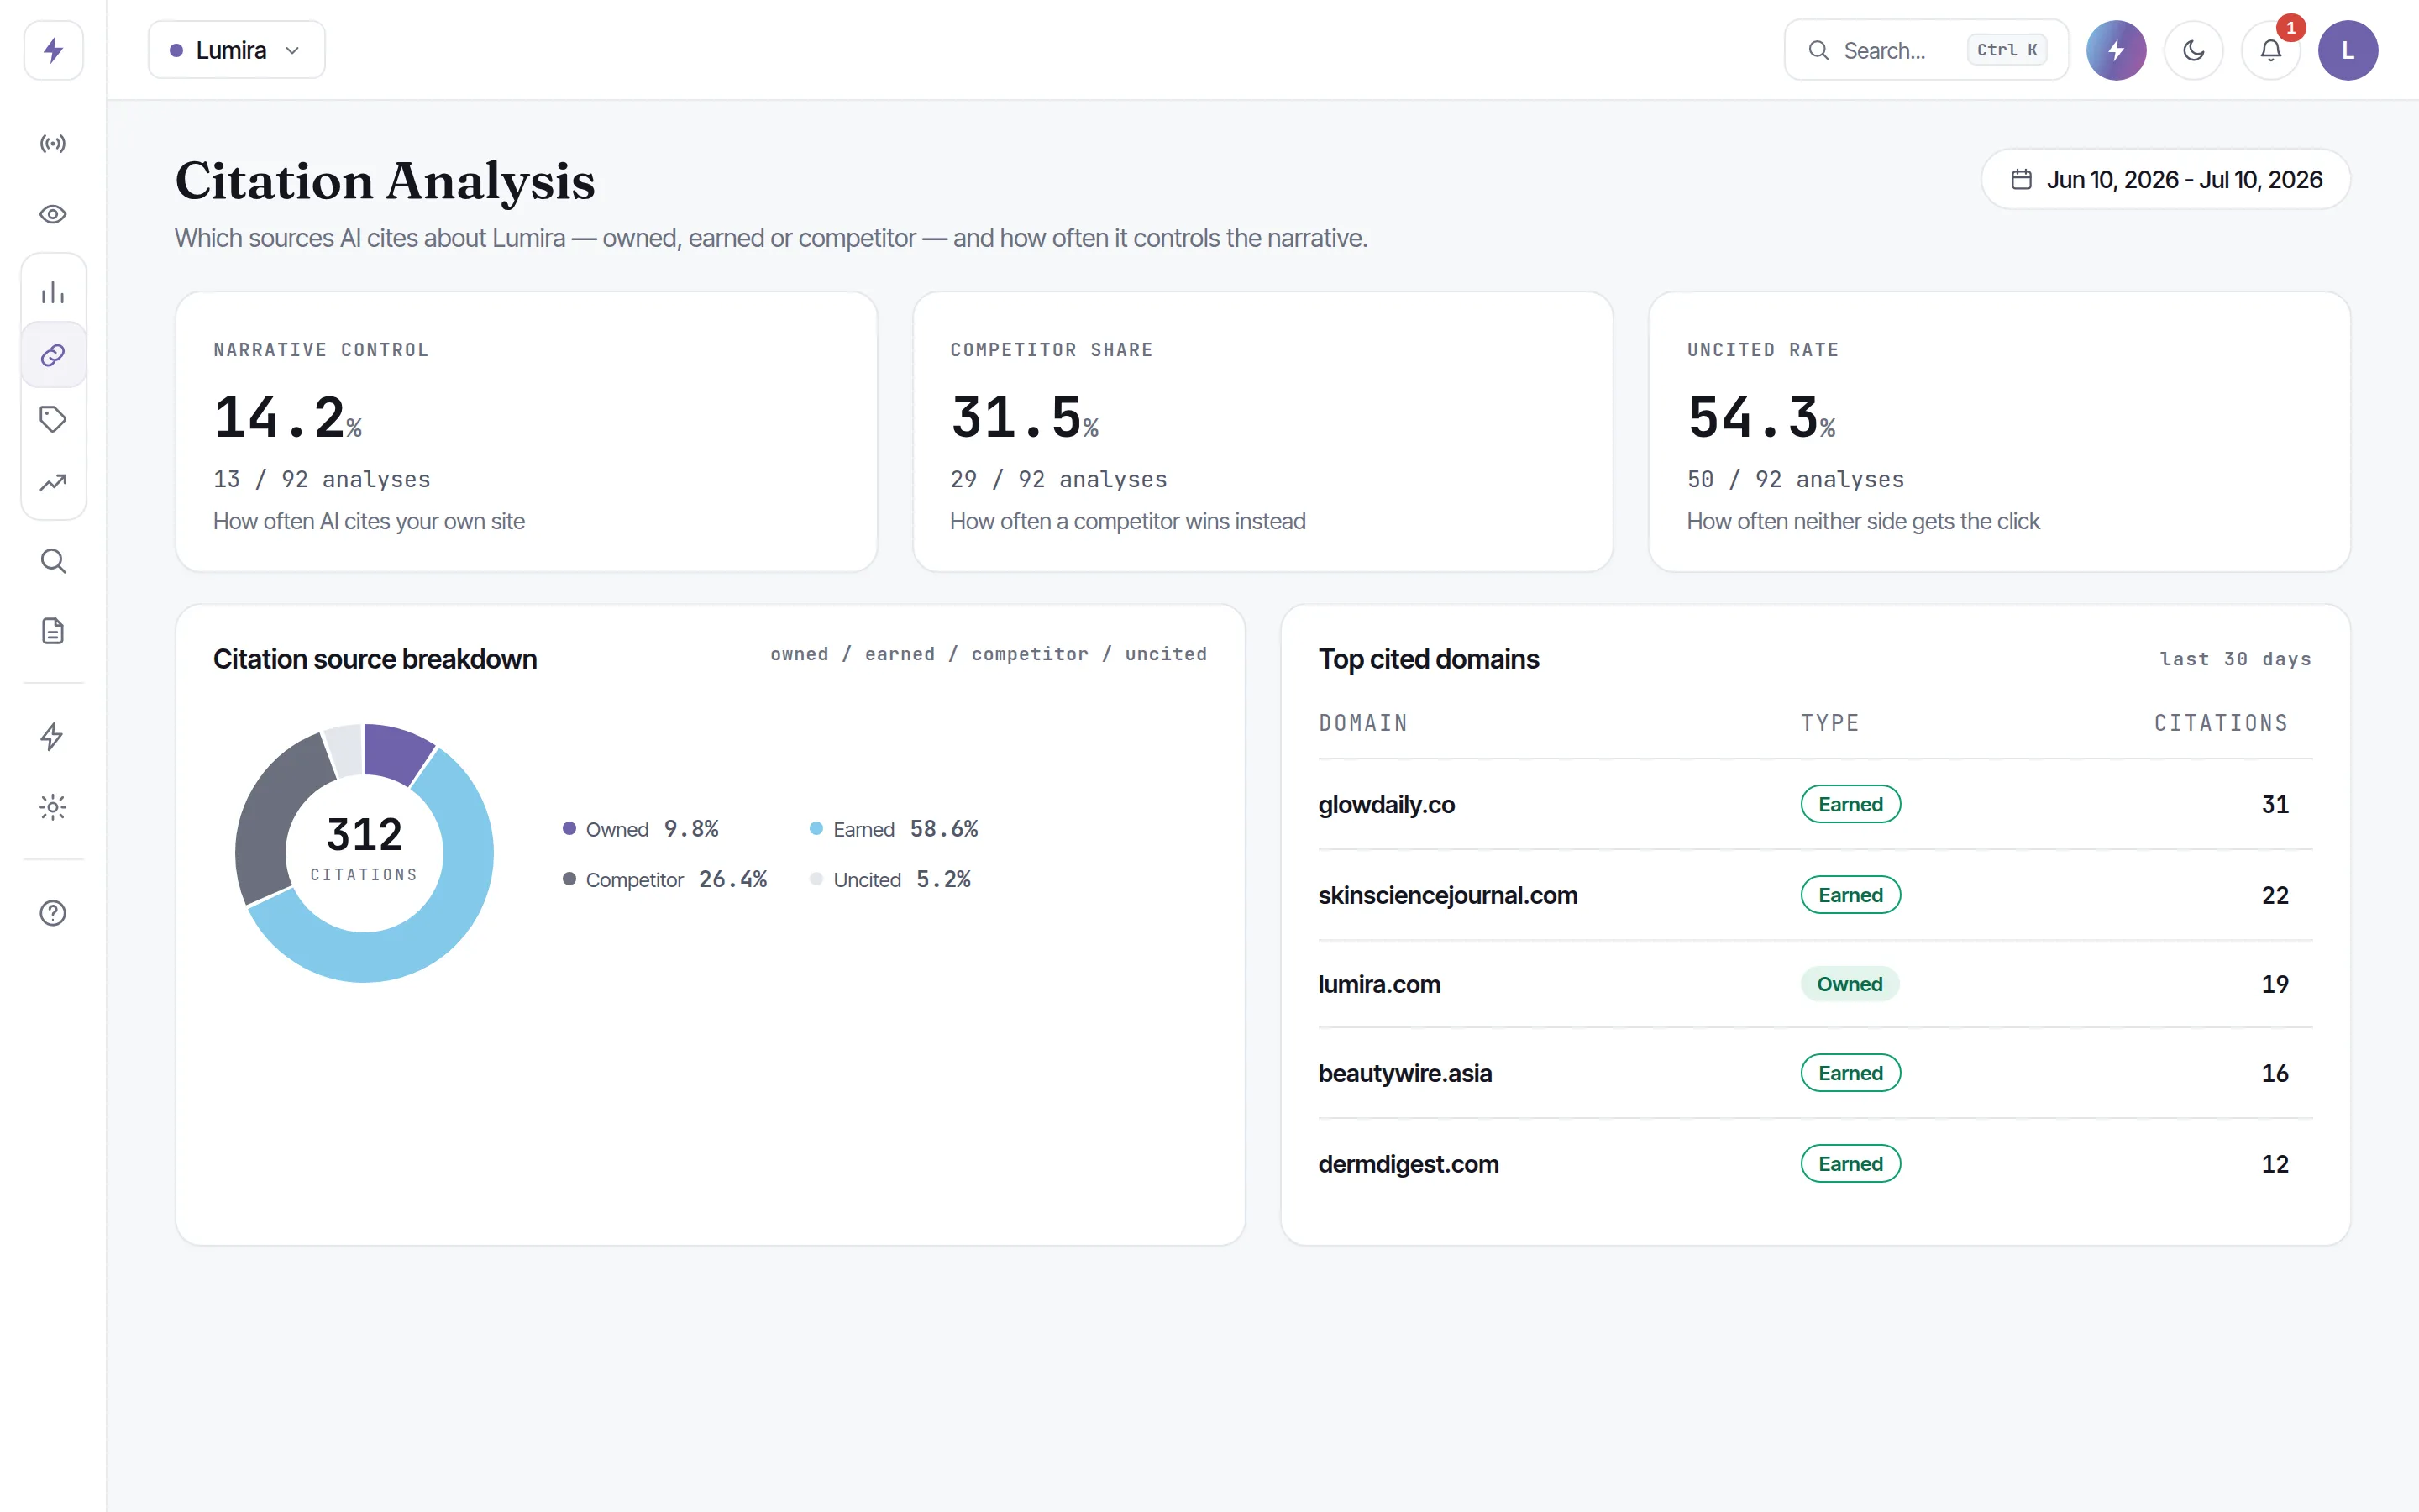This screenshot has height=1512, width=2419.
Task: Select the Earned blue legend dot
Action: (x=816, y=828)
